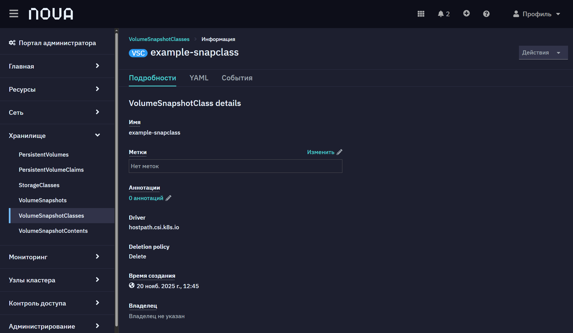Expand the Контроль доступа sidebar section
Viewport: 573px width, 333px height.
pos(57,303)
